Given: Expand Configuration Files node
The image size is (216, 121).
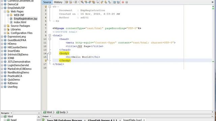Looking at the screenshot, I should (5, 33).
